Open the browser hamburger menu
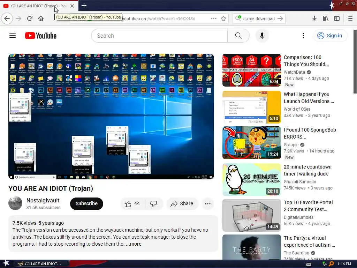The height and width of the screenshot is (268, 357). point(350,18)
